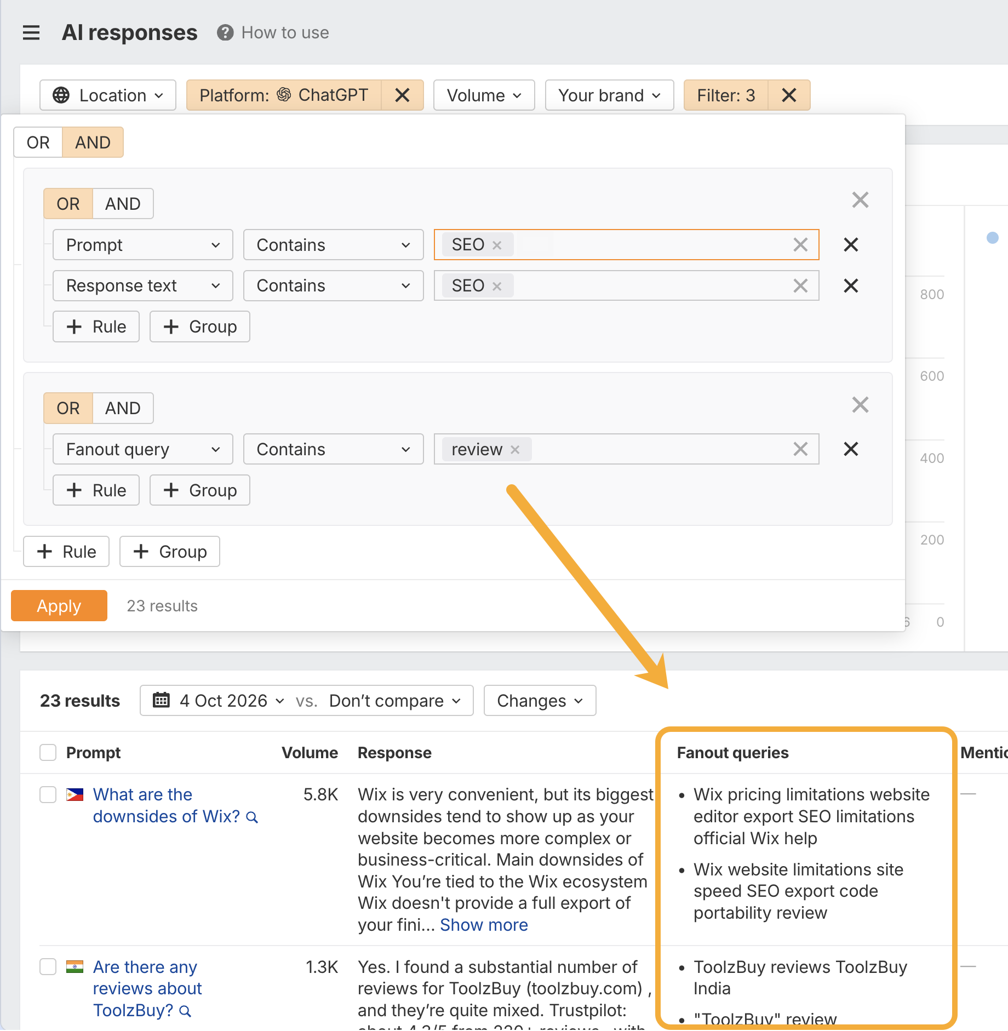Clear all values in Fanout query rule input
Screen dimensions: 1008x1031
[x=800, y=449]
